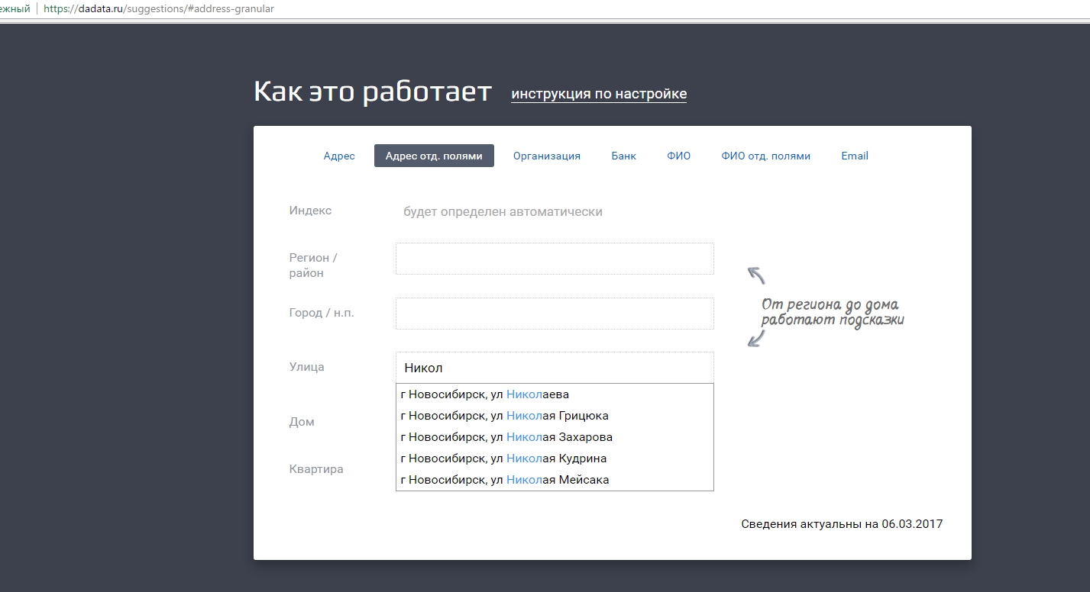Click the Регион / район input field
This screenshot has height=592, width=1090.
[555, 259]
